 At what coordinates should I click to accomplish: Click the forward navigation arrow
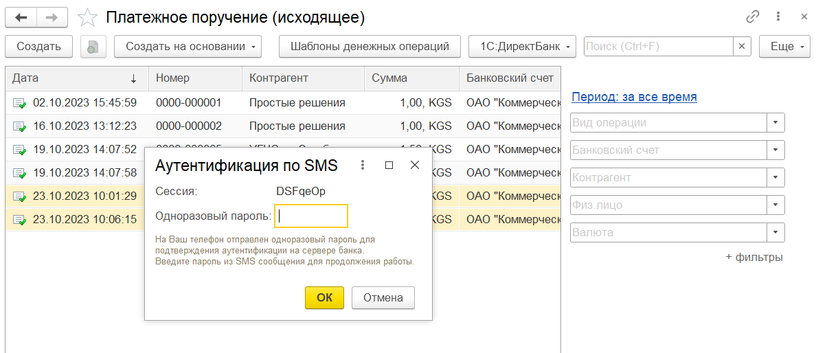click(52, 17)
